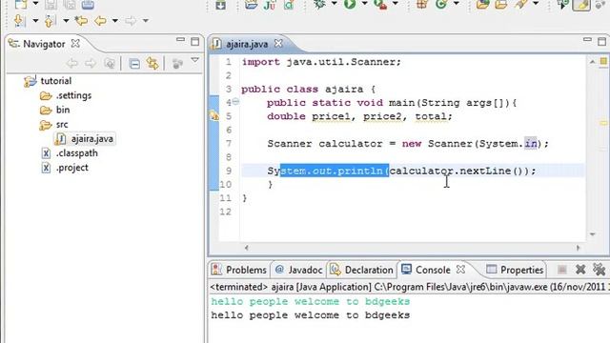Toggle Mark Occurrences highlighter button
The height and width of the screenshot is (343, 610).
click(581, 4)
